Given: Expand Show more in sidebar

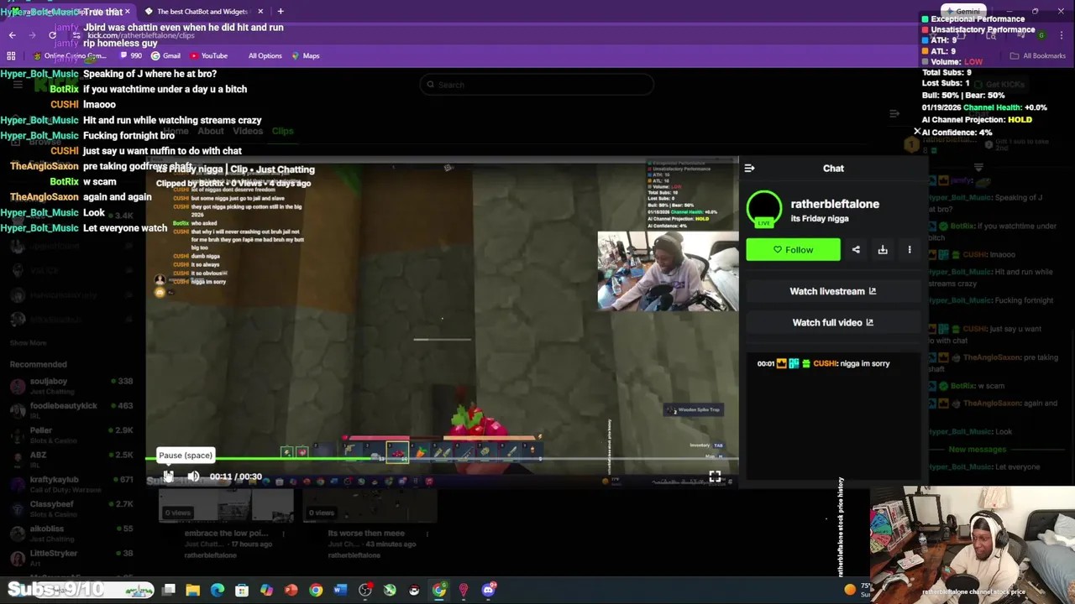Looking at the screenshot, I should click(28, 343).
